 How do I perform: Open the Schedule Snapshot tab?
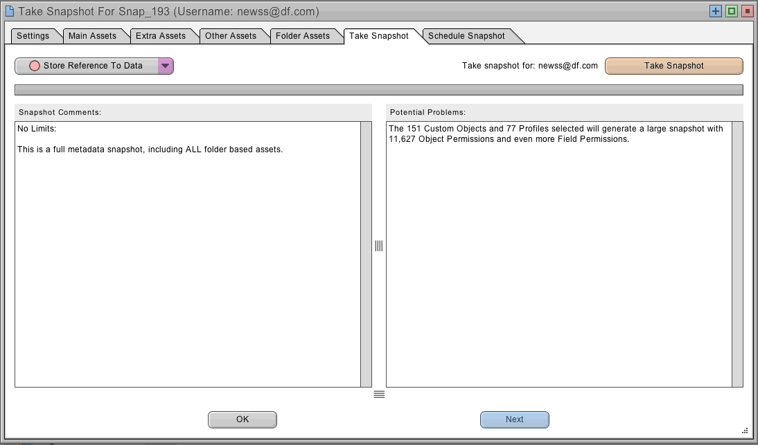pos(466,36)
